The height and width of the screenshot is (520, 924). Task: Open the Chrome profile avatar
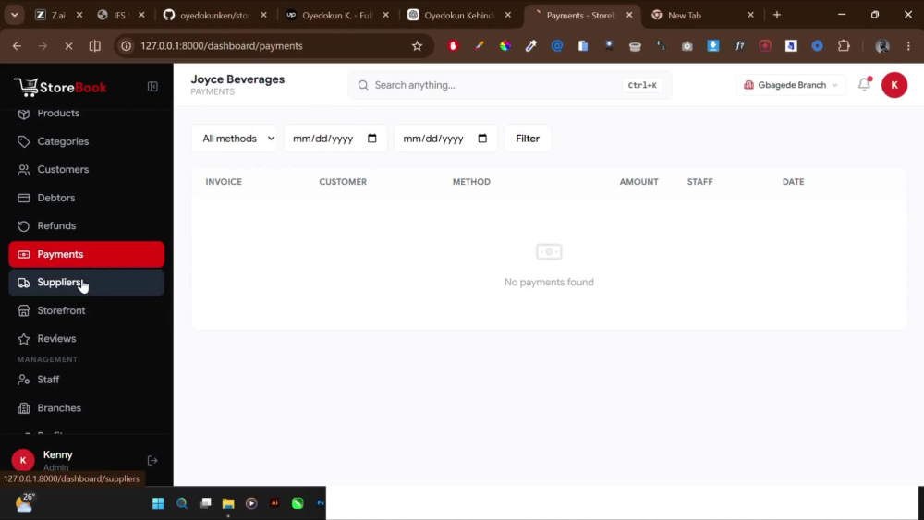coord(882,46)
